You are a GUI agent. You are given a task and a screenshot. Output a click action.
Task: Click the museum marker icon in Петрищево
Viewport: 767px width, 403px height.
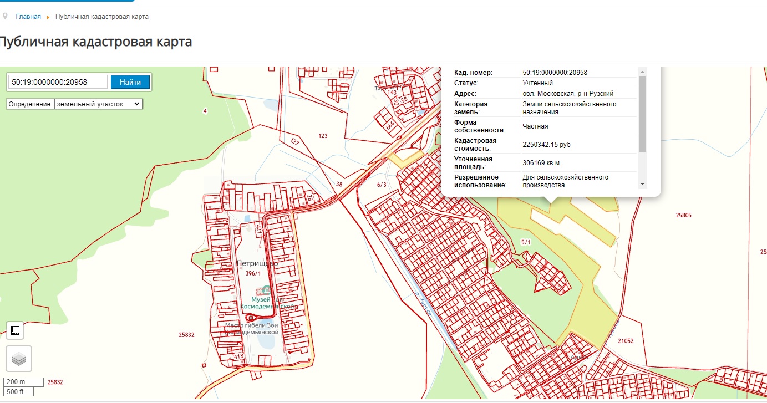tap(267, 289)
